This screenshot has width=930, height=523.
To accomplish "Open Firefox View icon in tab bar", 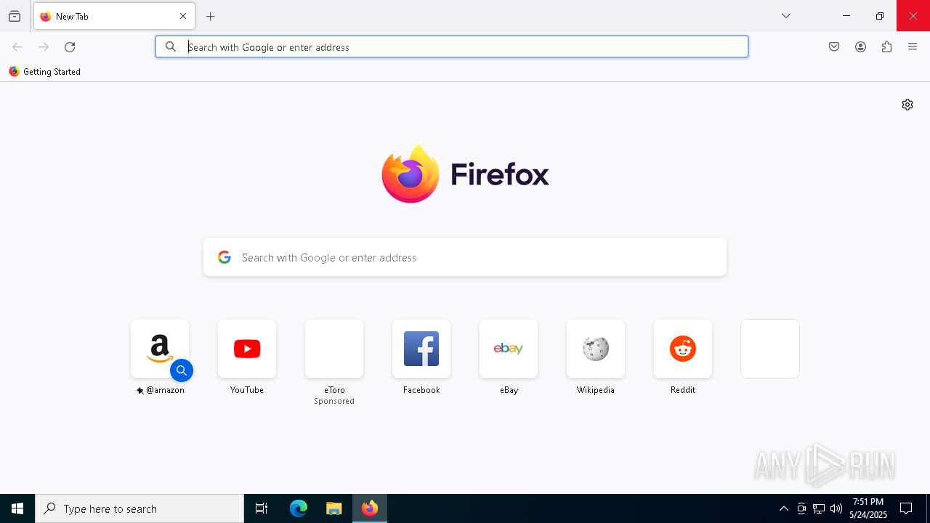I will (x=15, y=16).
